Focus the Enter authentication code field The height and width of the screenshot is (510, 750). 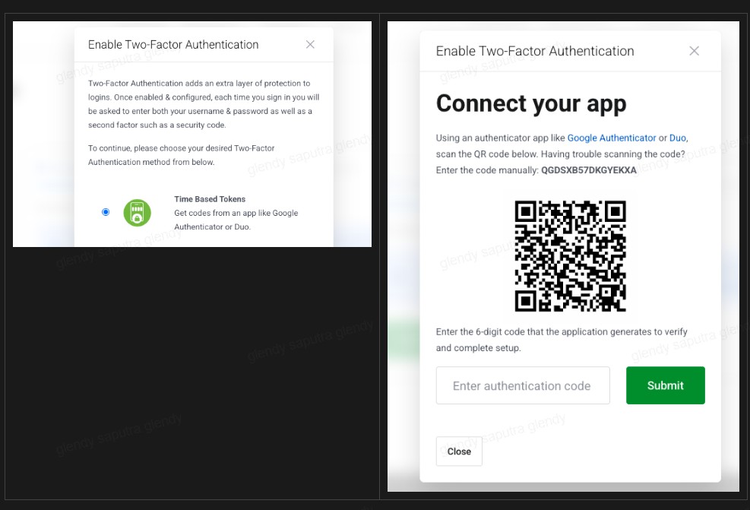click(x=523, y=385)
